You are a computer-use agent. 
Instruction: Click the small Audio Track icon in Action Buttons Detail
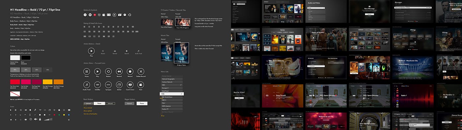coord(138,51)
